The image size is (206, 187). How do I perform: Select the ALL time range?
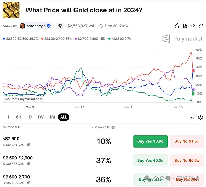click(64, 117)
